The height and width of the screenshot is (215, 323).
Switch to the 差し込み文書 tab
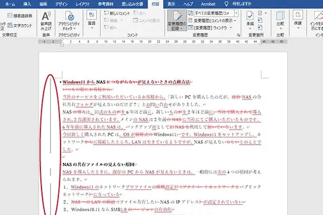(132, 4)
